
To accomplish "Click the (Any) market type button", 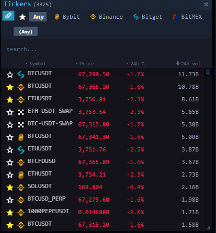I will coord(26,31).
